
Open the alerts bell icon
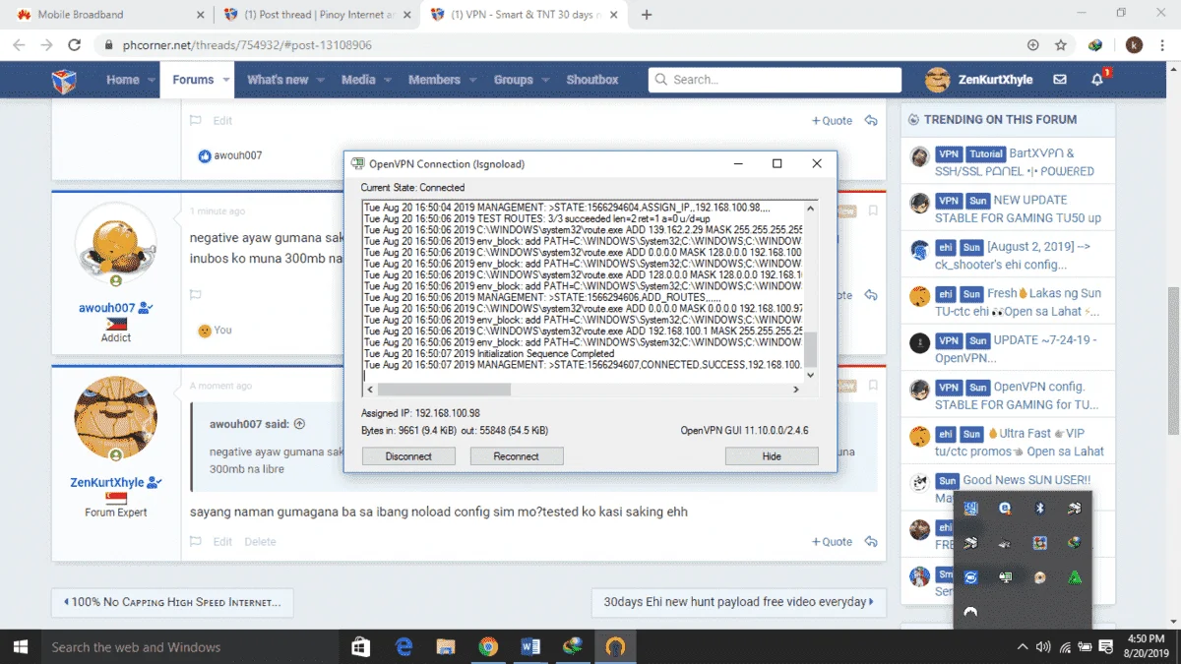(x=1097, y=80)
